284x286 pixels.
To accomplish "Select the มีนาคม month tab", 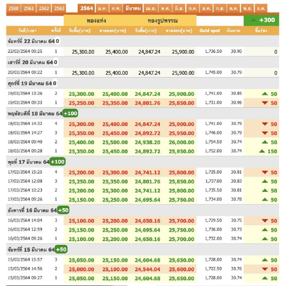I will 133,8.
